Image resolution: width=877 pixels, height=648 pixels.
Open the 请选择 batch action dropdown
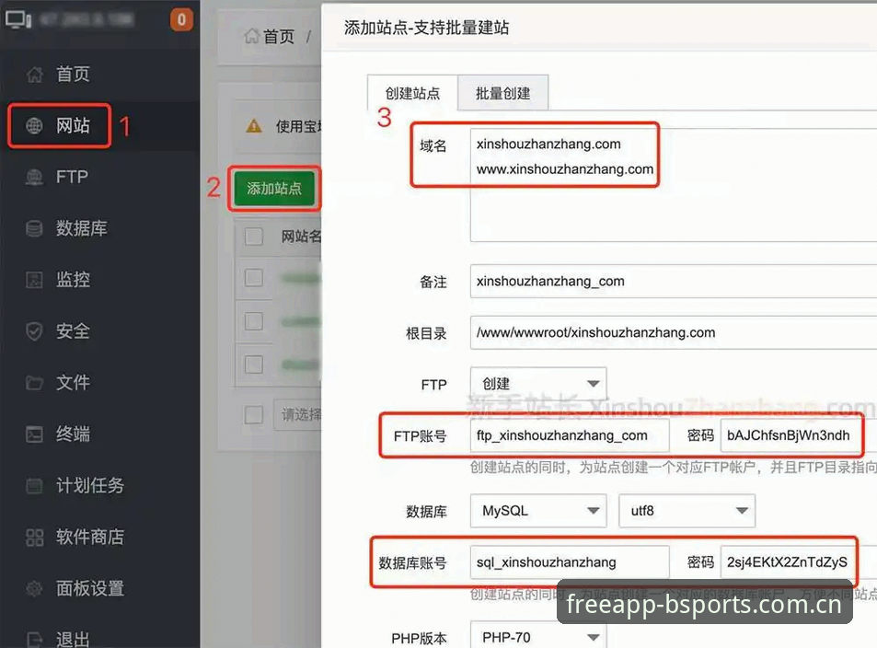(297, 414)
